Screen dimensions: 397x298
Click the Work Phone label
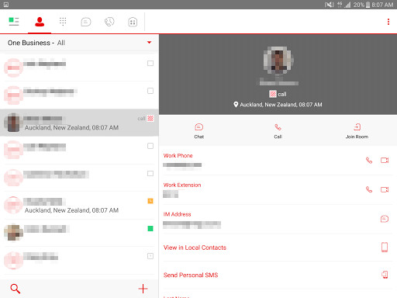[178, 155]
